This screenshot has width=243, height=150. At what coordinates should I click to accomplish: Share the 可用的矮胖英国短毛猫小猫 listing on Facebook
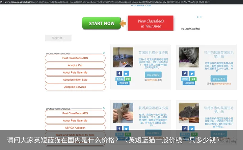coord(185,73)
